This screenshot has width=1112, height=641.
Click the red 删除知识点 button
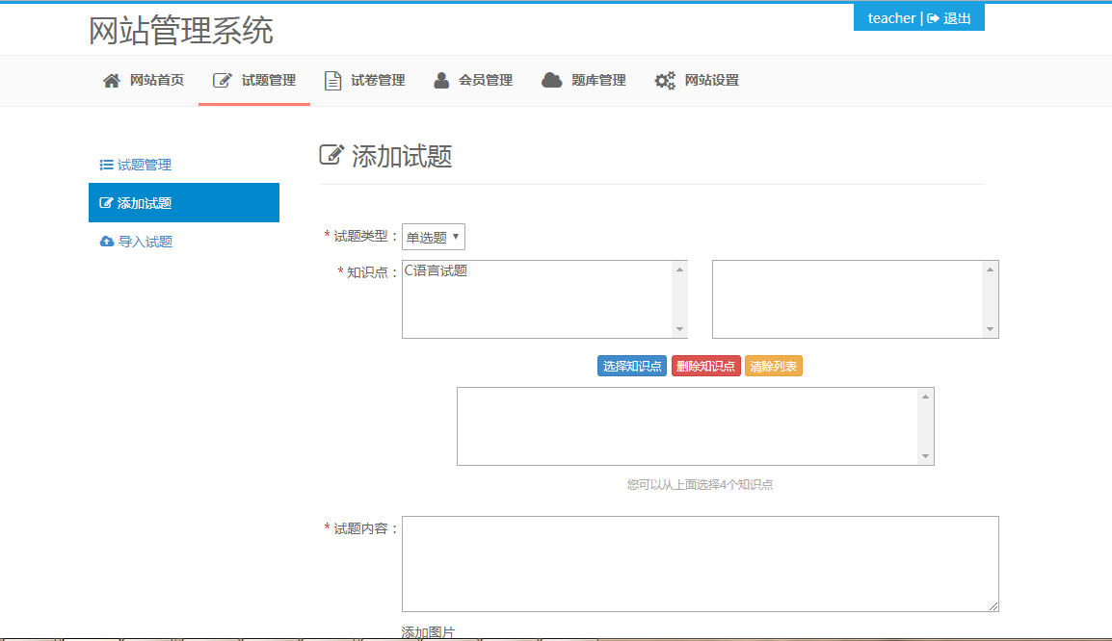click(x=705, y=366)
